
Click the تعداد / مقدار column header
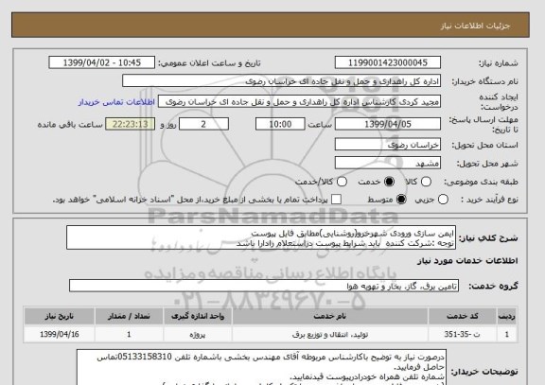click(x=129, y=316)
